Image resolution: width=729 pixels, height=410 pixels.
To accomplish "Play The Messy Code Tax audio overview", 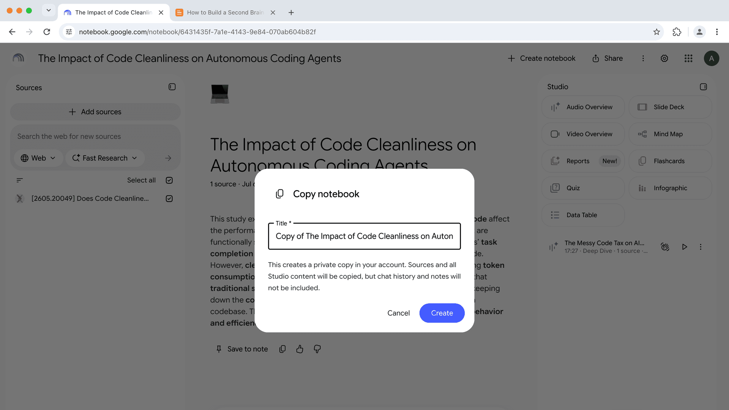I will 684,247.
